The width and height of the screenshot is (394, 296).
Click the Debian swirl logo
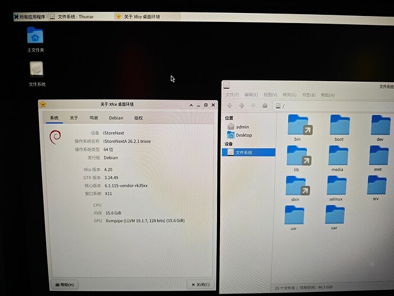(x=55, y=137)
